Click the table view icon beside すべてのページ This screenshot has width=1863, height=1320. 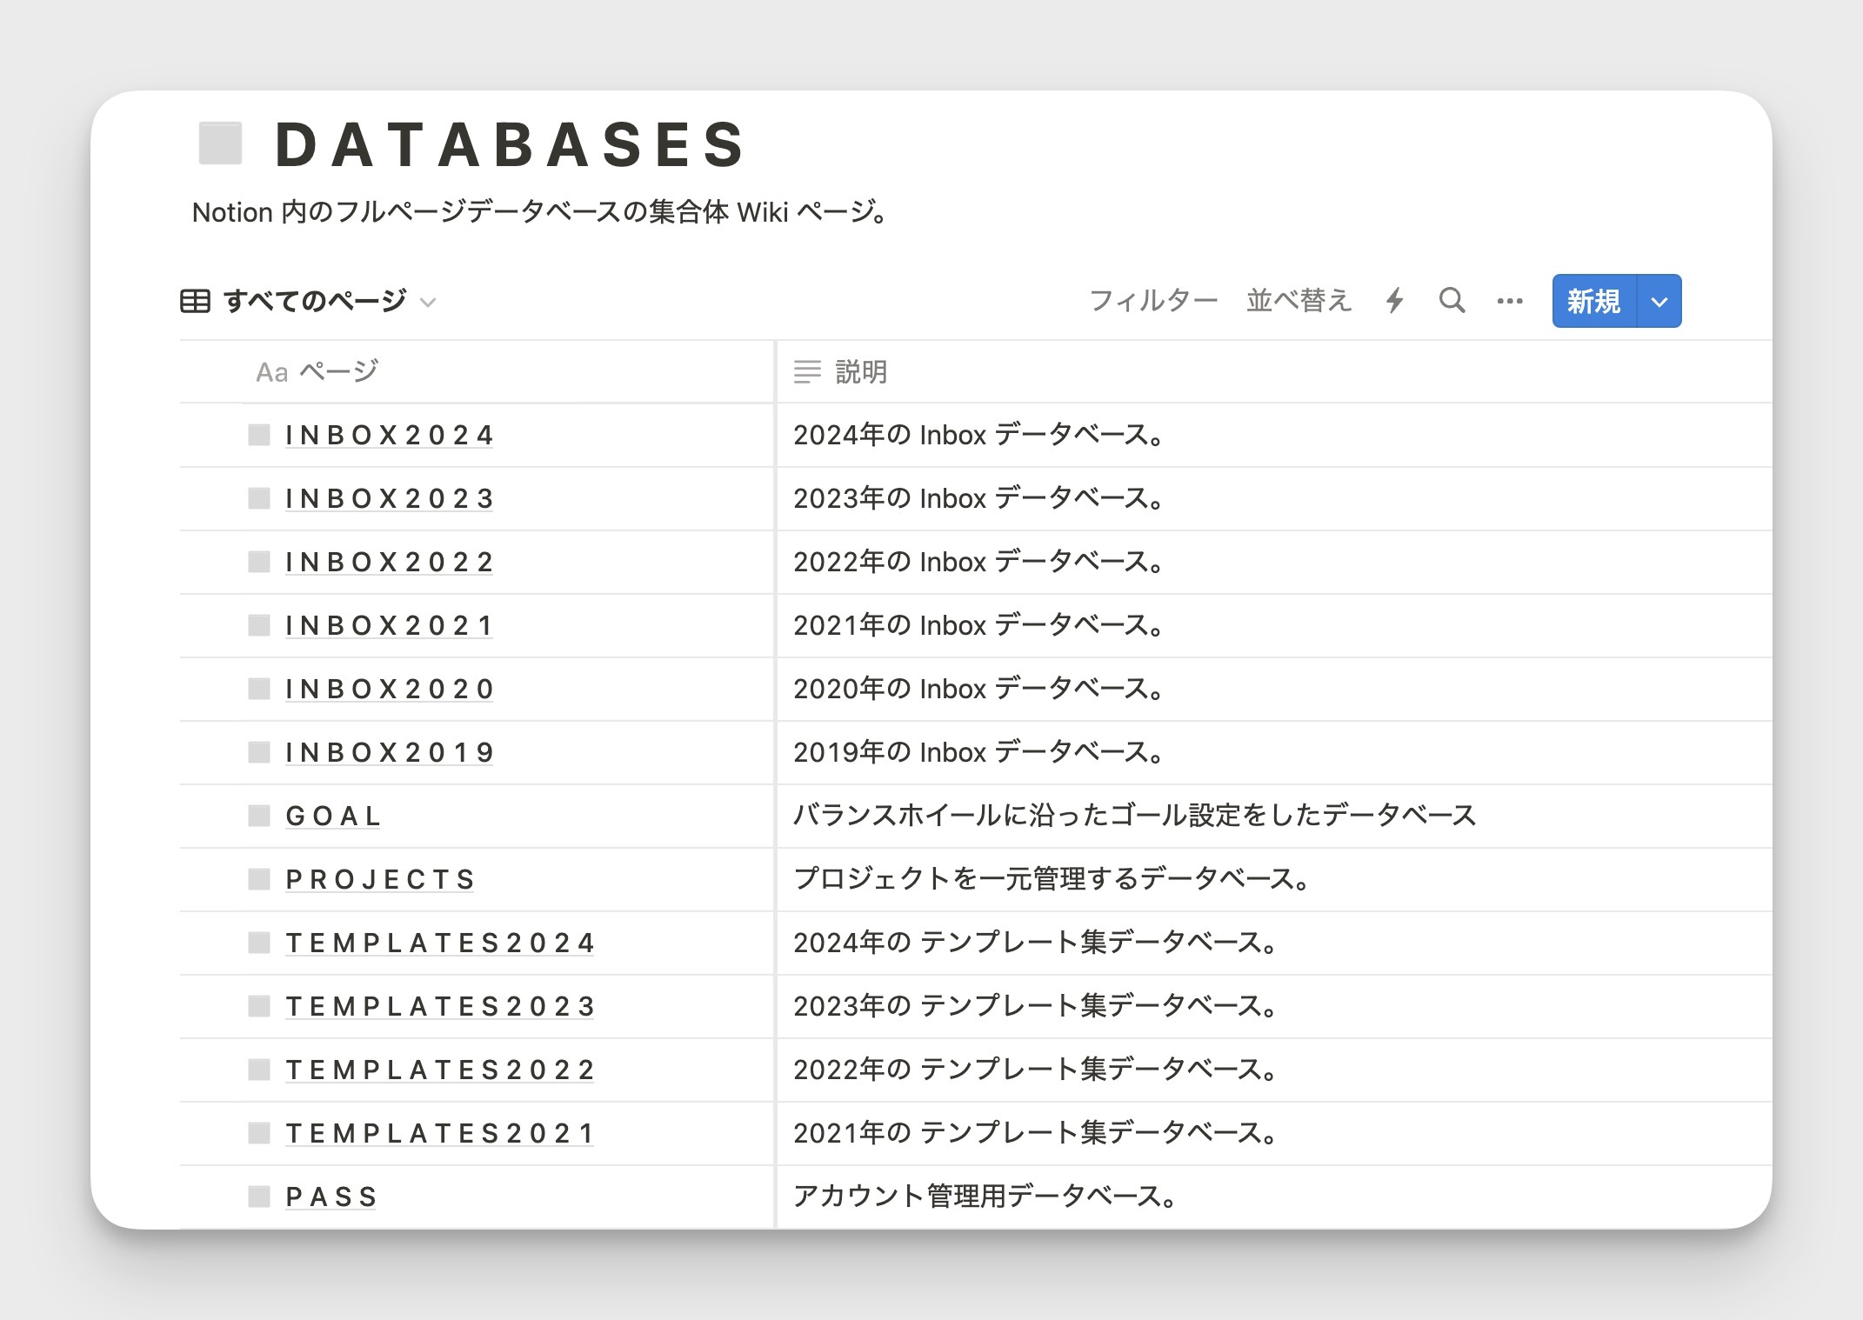[x=195, y=301]
